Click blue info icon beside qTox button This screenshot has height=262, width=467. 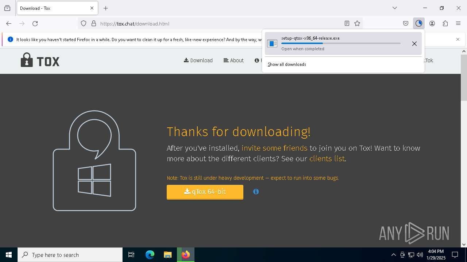(x=256, y=191)
